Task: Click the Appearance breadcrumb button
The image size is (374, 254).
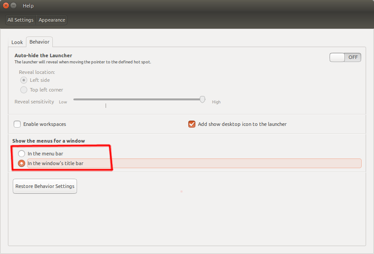Action: point(51,20)
